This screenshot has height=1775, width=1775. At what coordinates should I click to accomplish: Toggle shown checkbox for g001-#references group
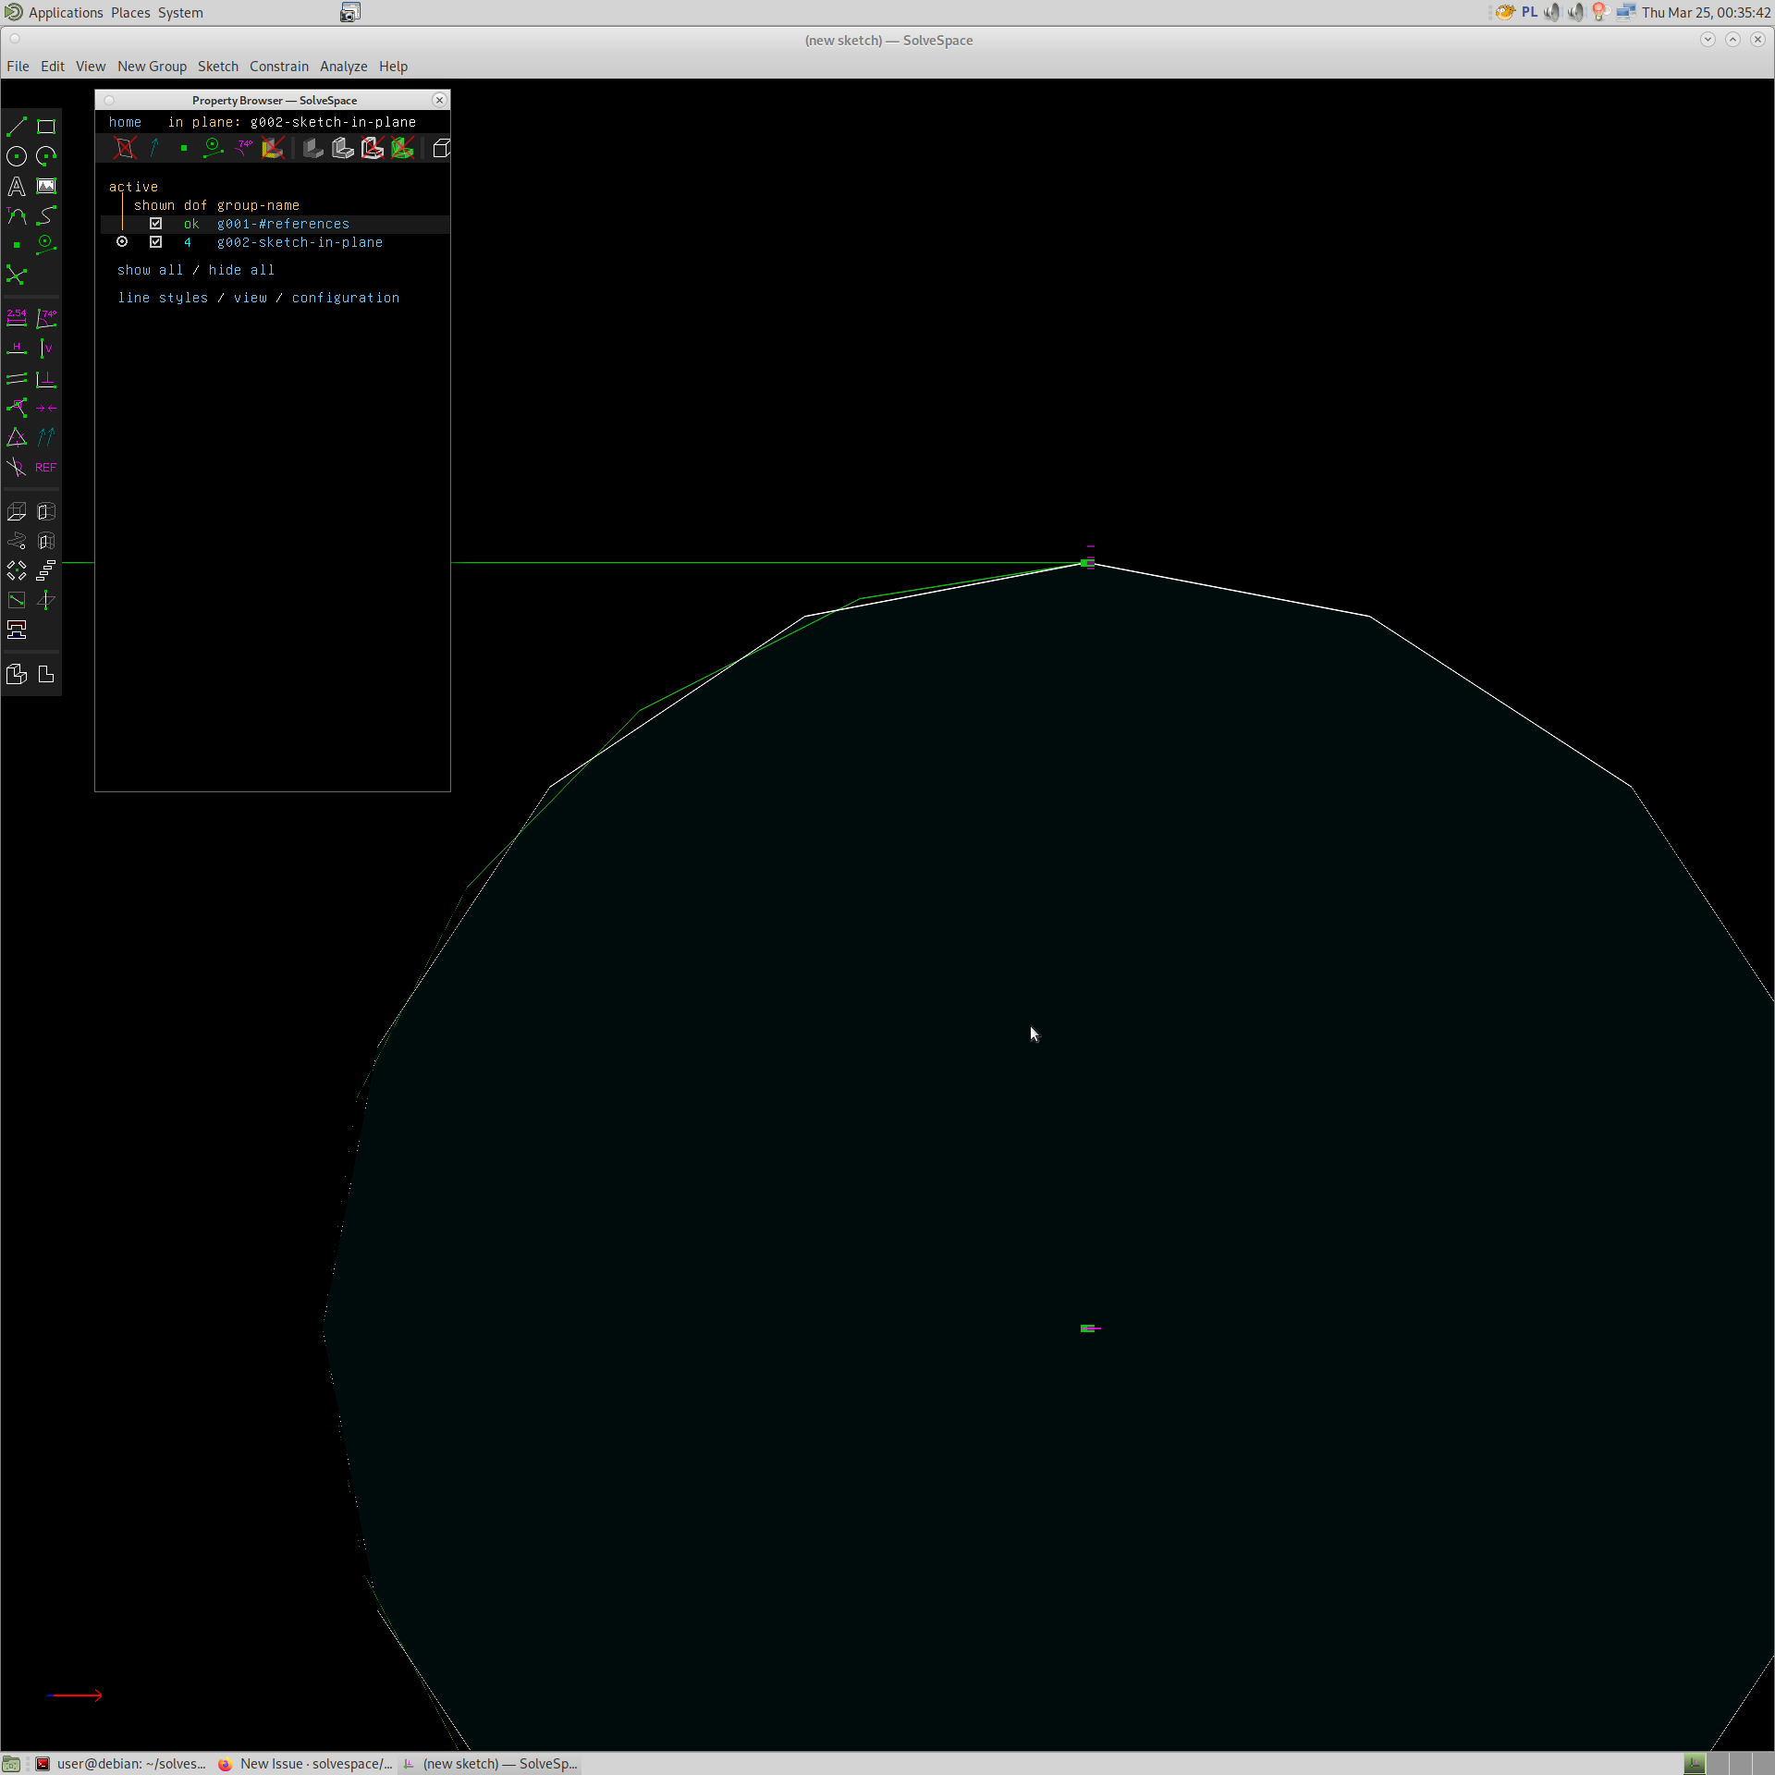pos(155,223)
